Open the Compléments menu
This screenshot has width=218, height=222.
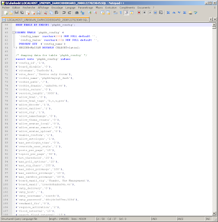(127, 8)
